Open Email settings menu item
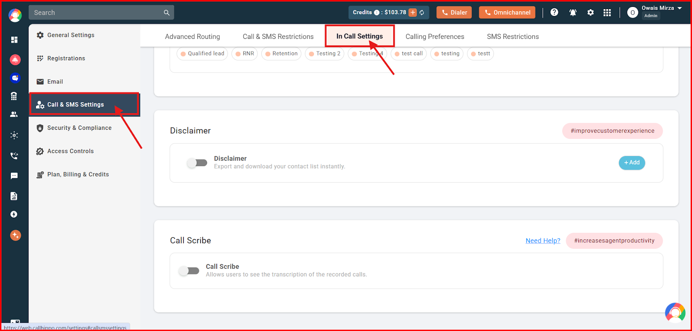692x331 pixels. click(84, 82)
